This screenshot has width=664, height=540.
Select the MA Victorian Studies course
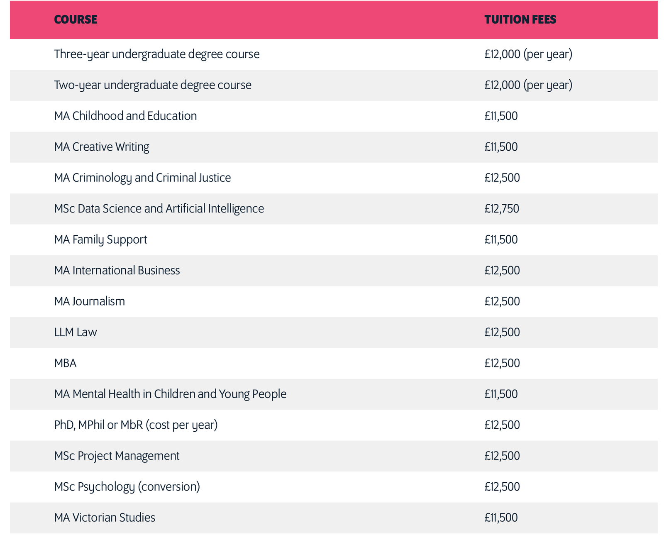point(105,518)
